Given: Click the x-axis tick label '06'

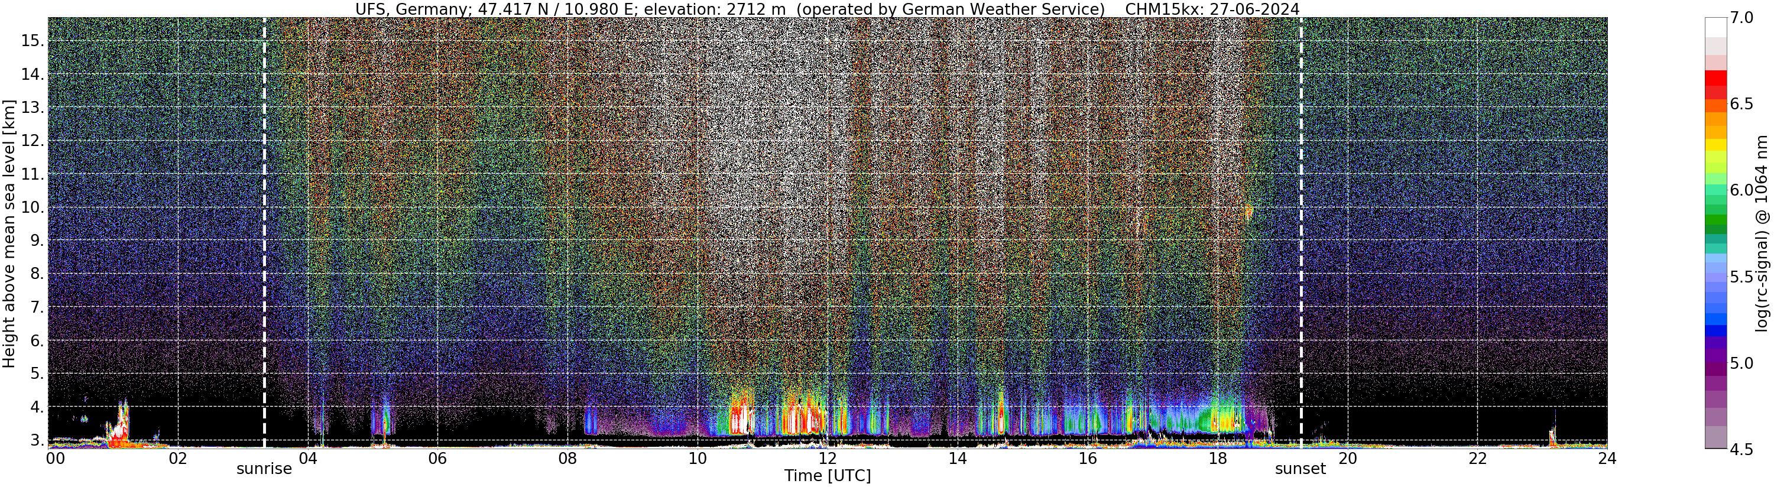Looking at the screenshot, I should coord(437,459).
